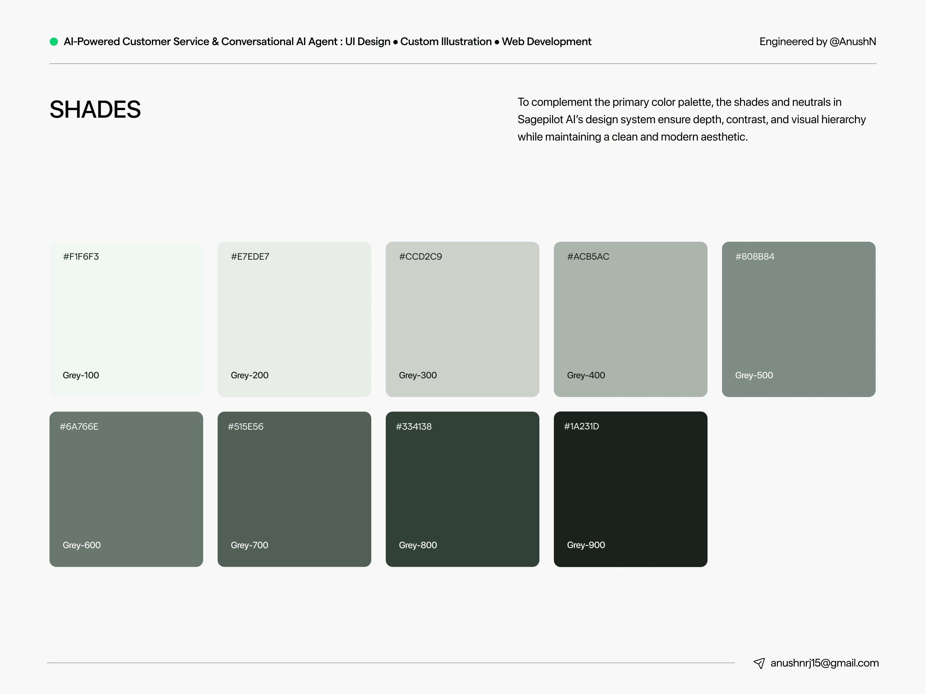Select the Grey-900 swatch #1A231D

(631, 489)
